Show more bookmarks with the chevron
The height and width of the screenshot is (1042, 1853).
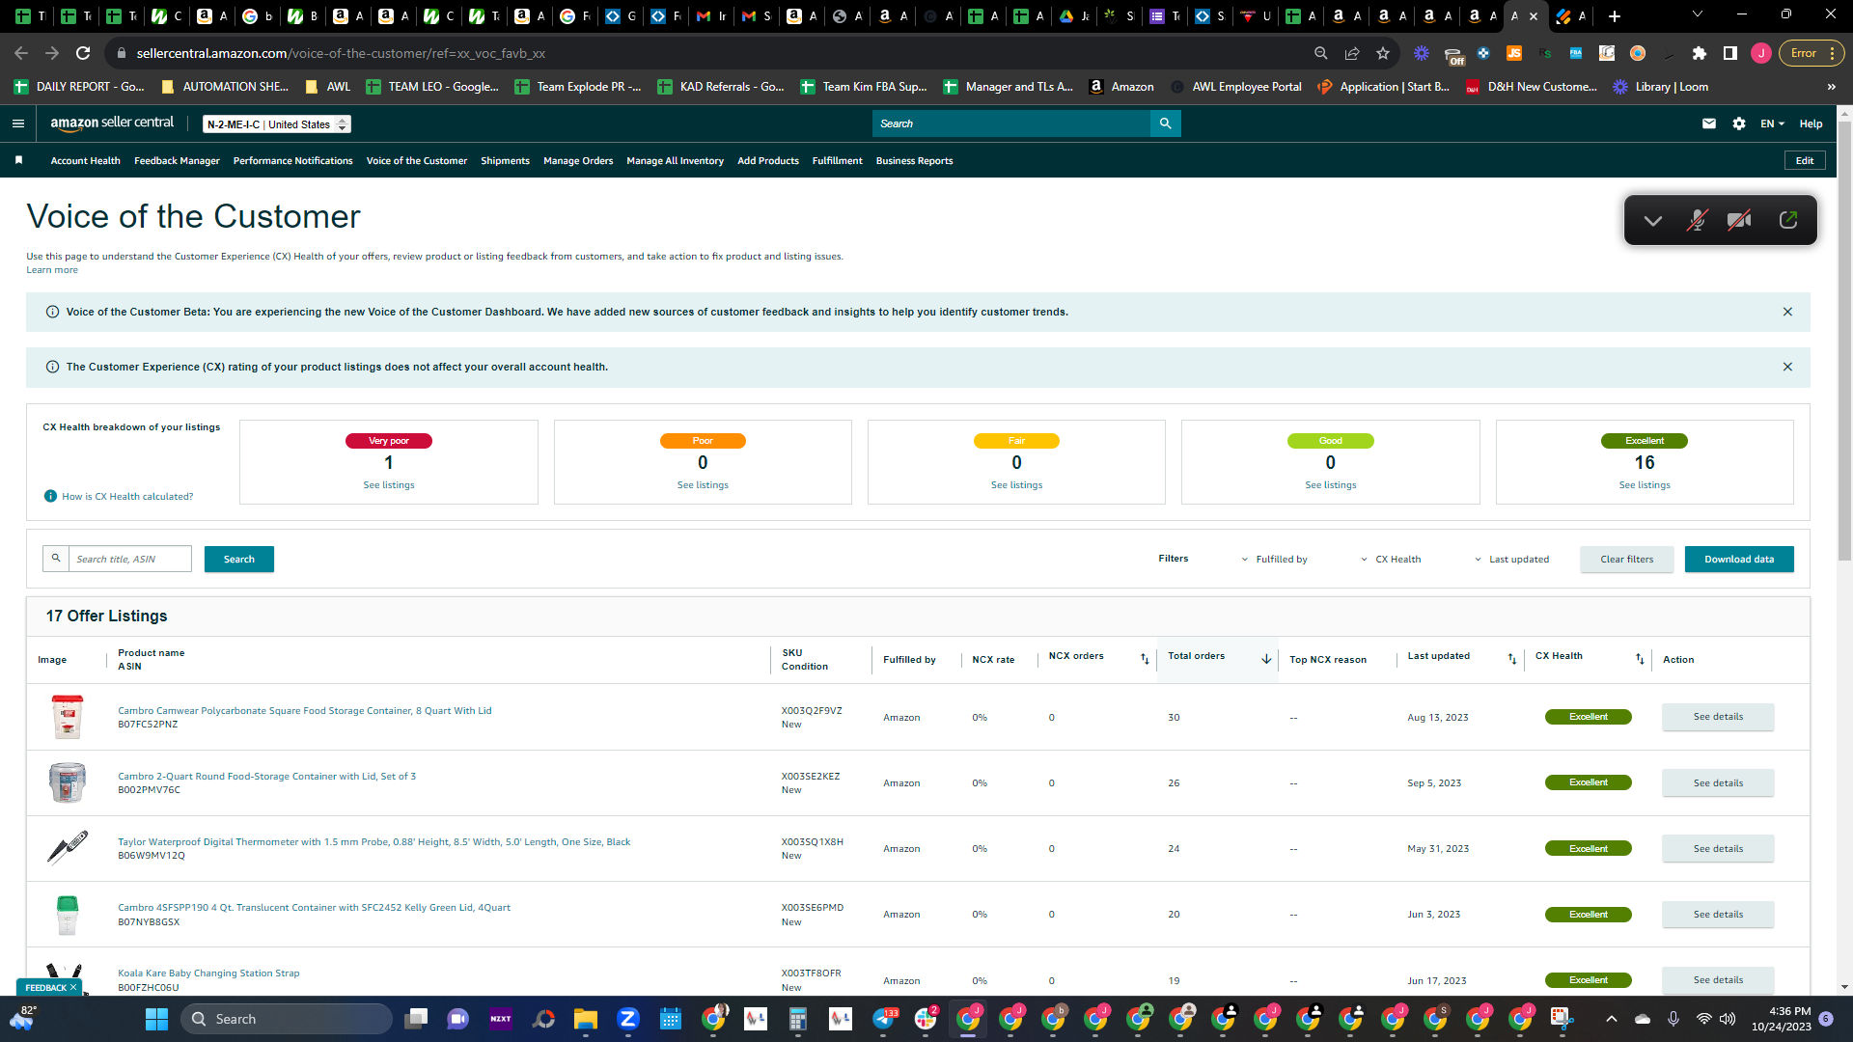tap(1831, 87)
